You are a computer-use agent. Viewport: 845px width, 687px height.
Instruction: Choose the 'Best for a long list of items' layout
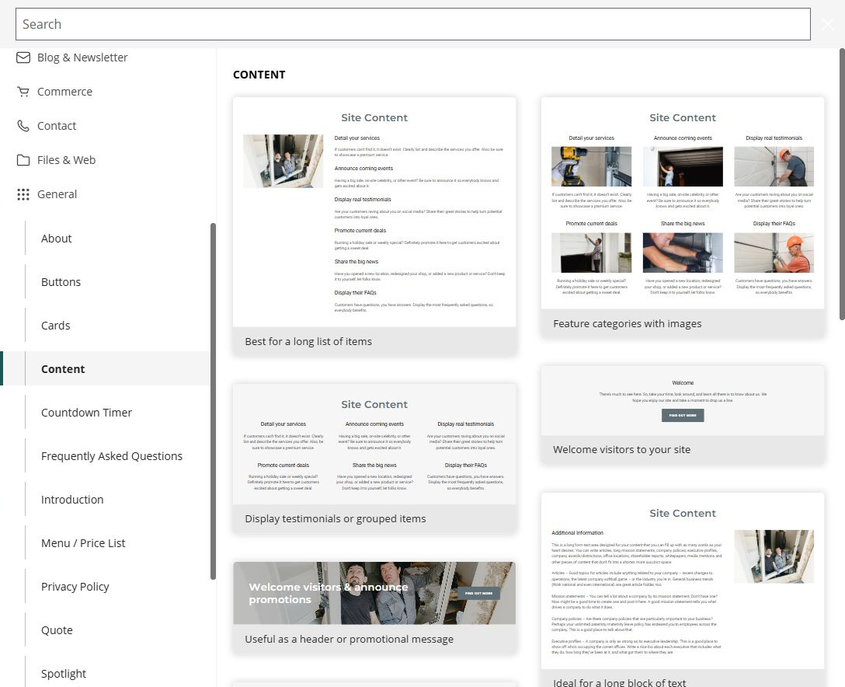tap(374, 226)
